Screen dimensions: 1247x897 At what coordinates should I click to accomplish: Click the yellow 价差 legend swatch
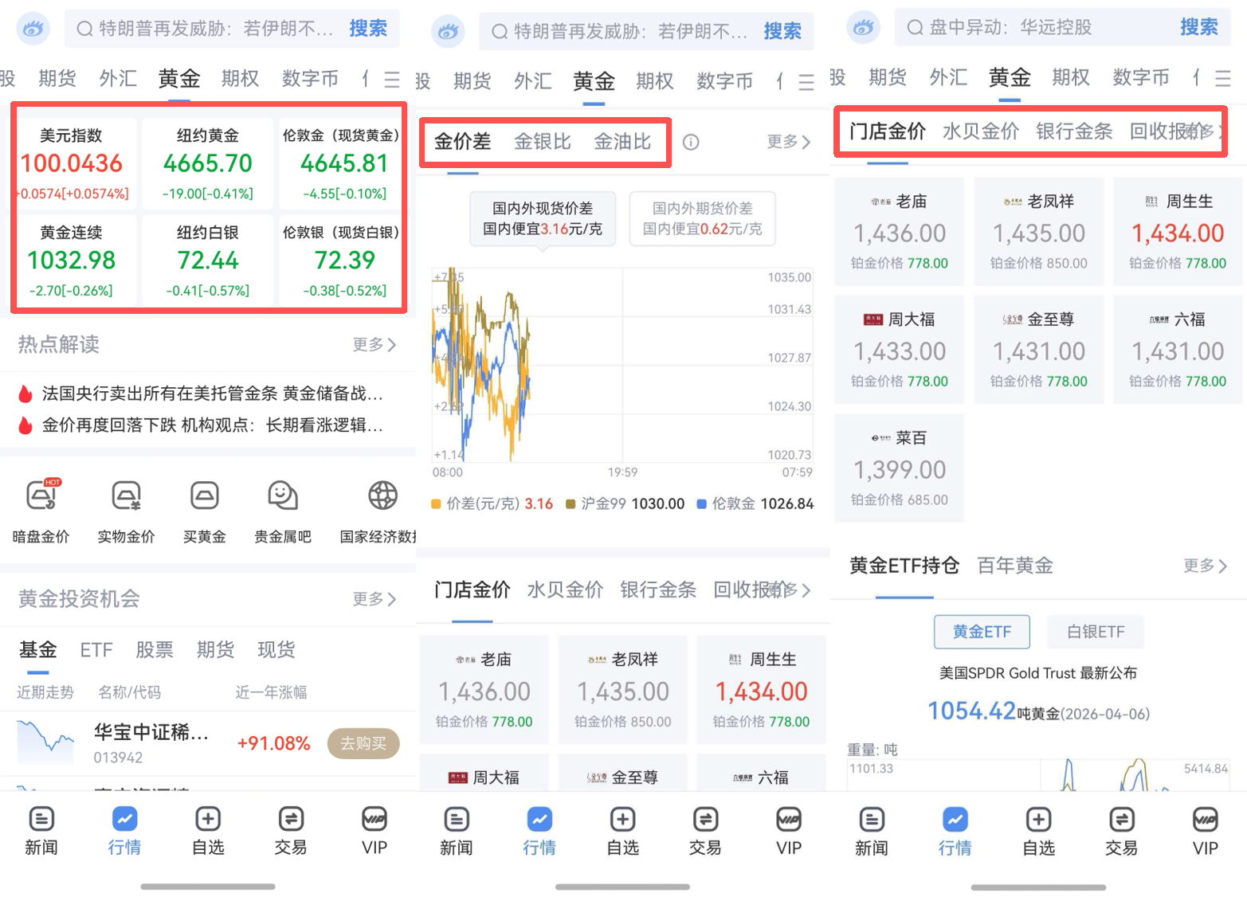coord(435,503)
